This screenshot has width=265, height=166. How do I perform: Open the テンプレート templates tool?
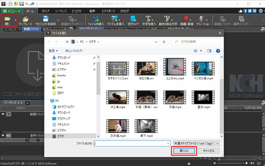point(25,21)
